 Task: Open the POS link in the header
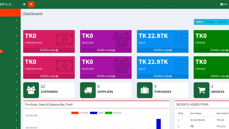tap(224, 4)
